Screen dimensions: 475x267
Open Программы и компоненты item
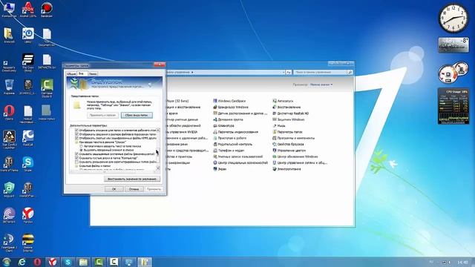[293, 138]
